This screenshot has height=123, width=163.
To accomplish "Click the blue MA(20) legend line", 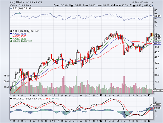I will coord(11,34).
